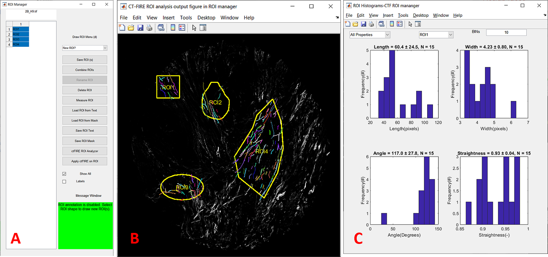Expand the All Properties dropdown
The width and height of the screenshot is (548, 257).
[370, 35]
